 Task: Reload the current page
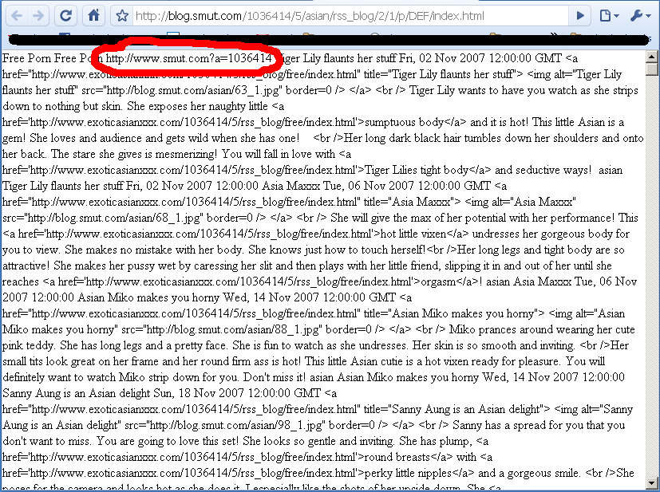click(x=66, y=16)
